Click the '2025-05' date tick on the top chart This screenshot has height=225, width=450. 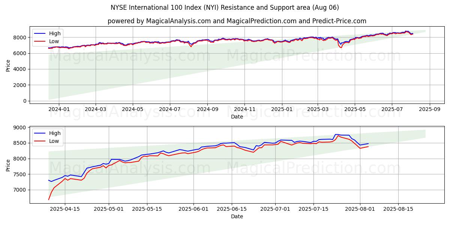[x=355, y=109]
